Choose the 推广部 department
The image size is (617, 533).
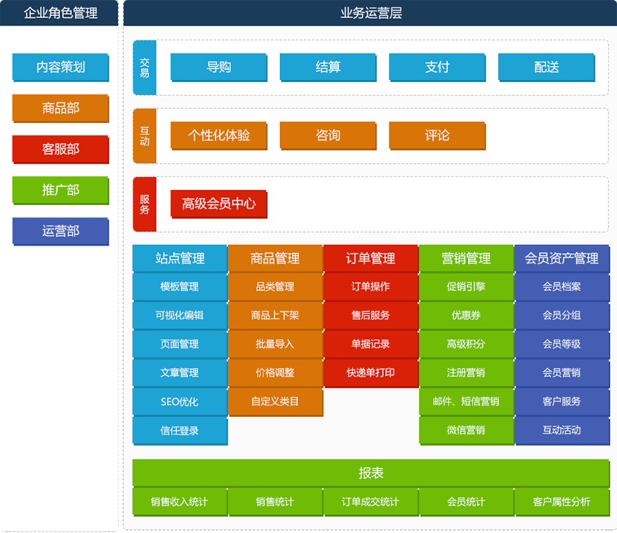coord(60,190)
